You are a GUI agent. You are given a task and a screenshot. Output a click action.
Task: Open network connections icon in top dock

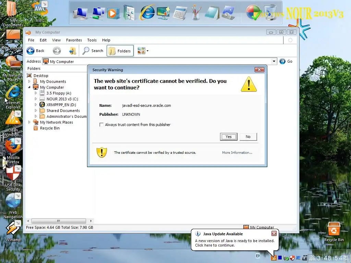point(98,13)
